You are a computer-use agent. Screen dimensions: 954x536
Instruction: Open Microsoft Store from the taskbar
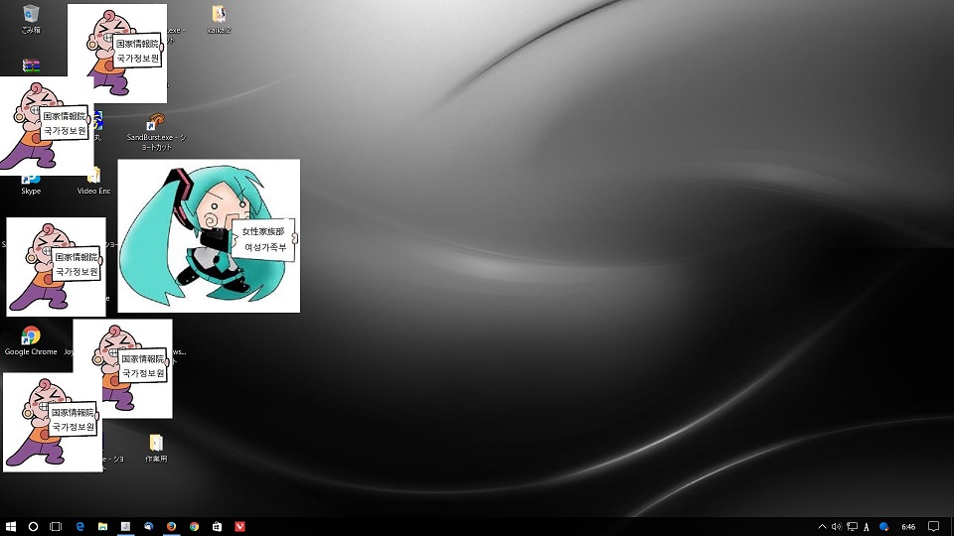point(217,526)
